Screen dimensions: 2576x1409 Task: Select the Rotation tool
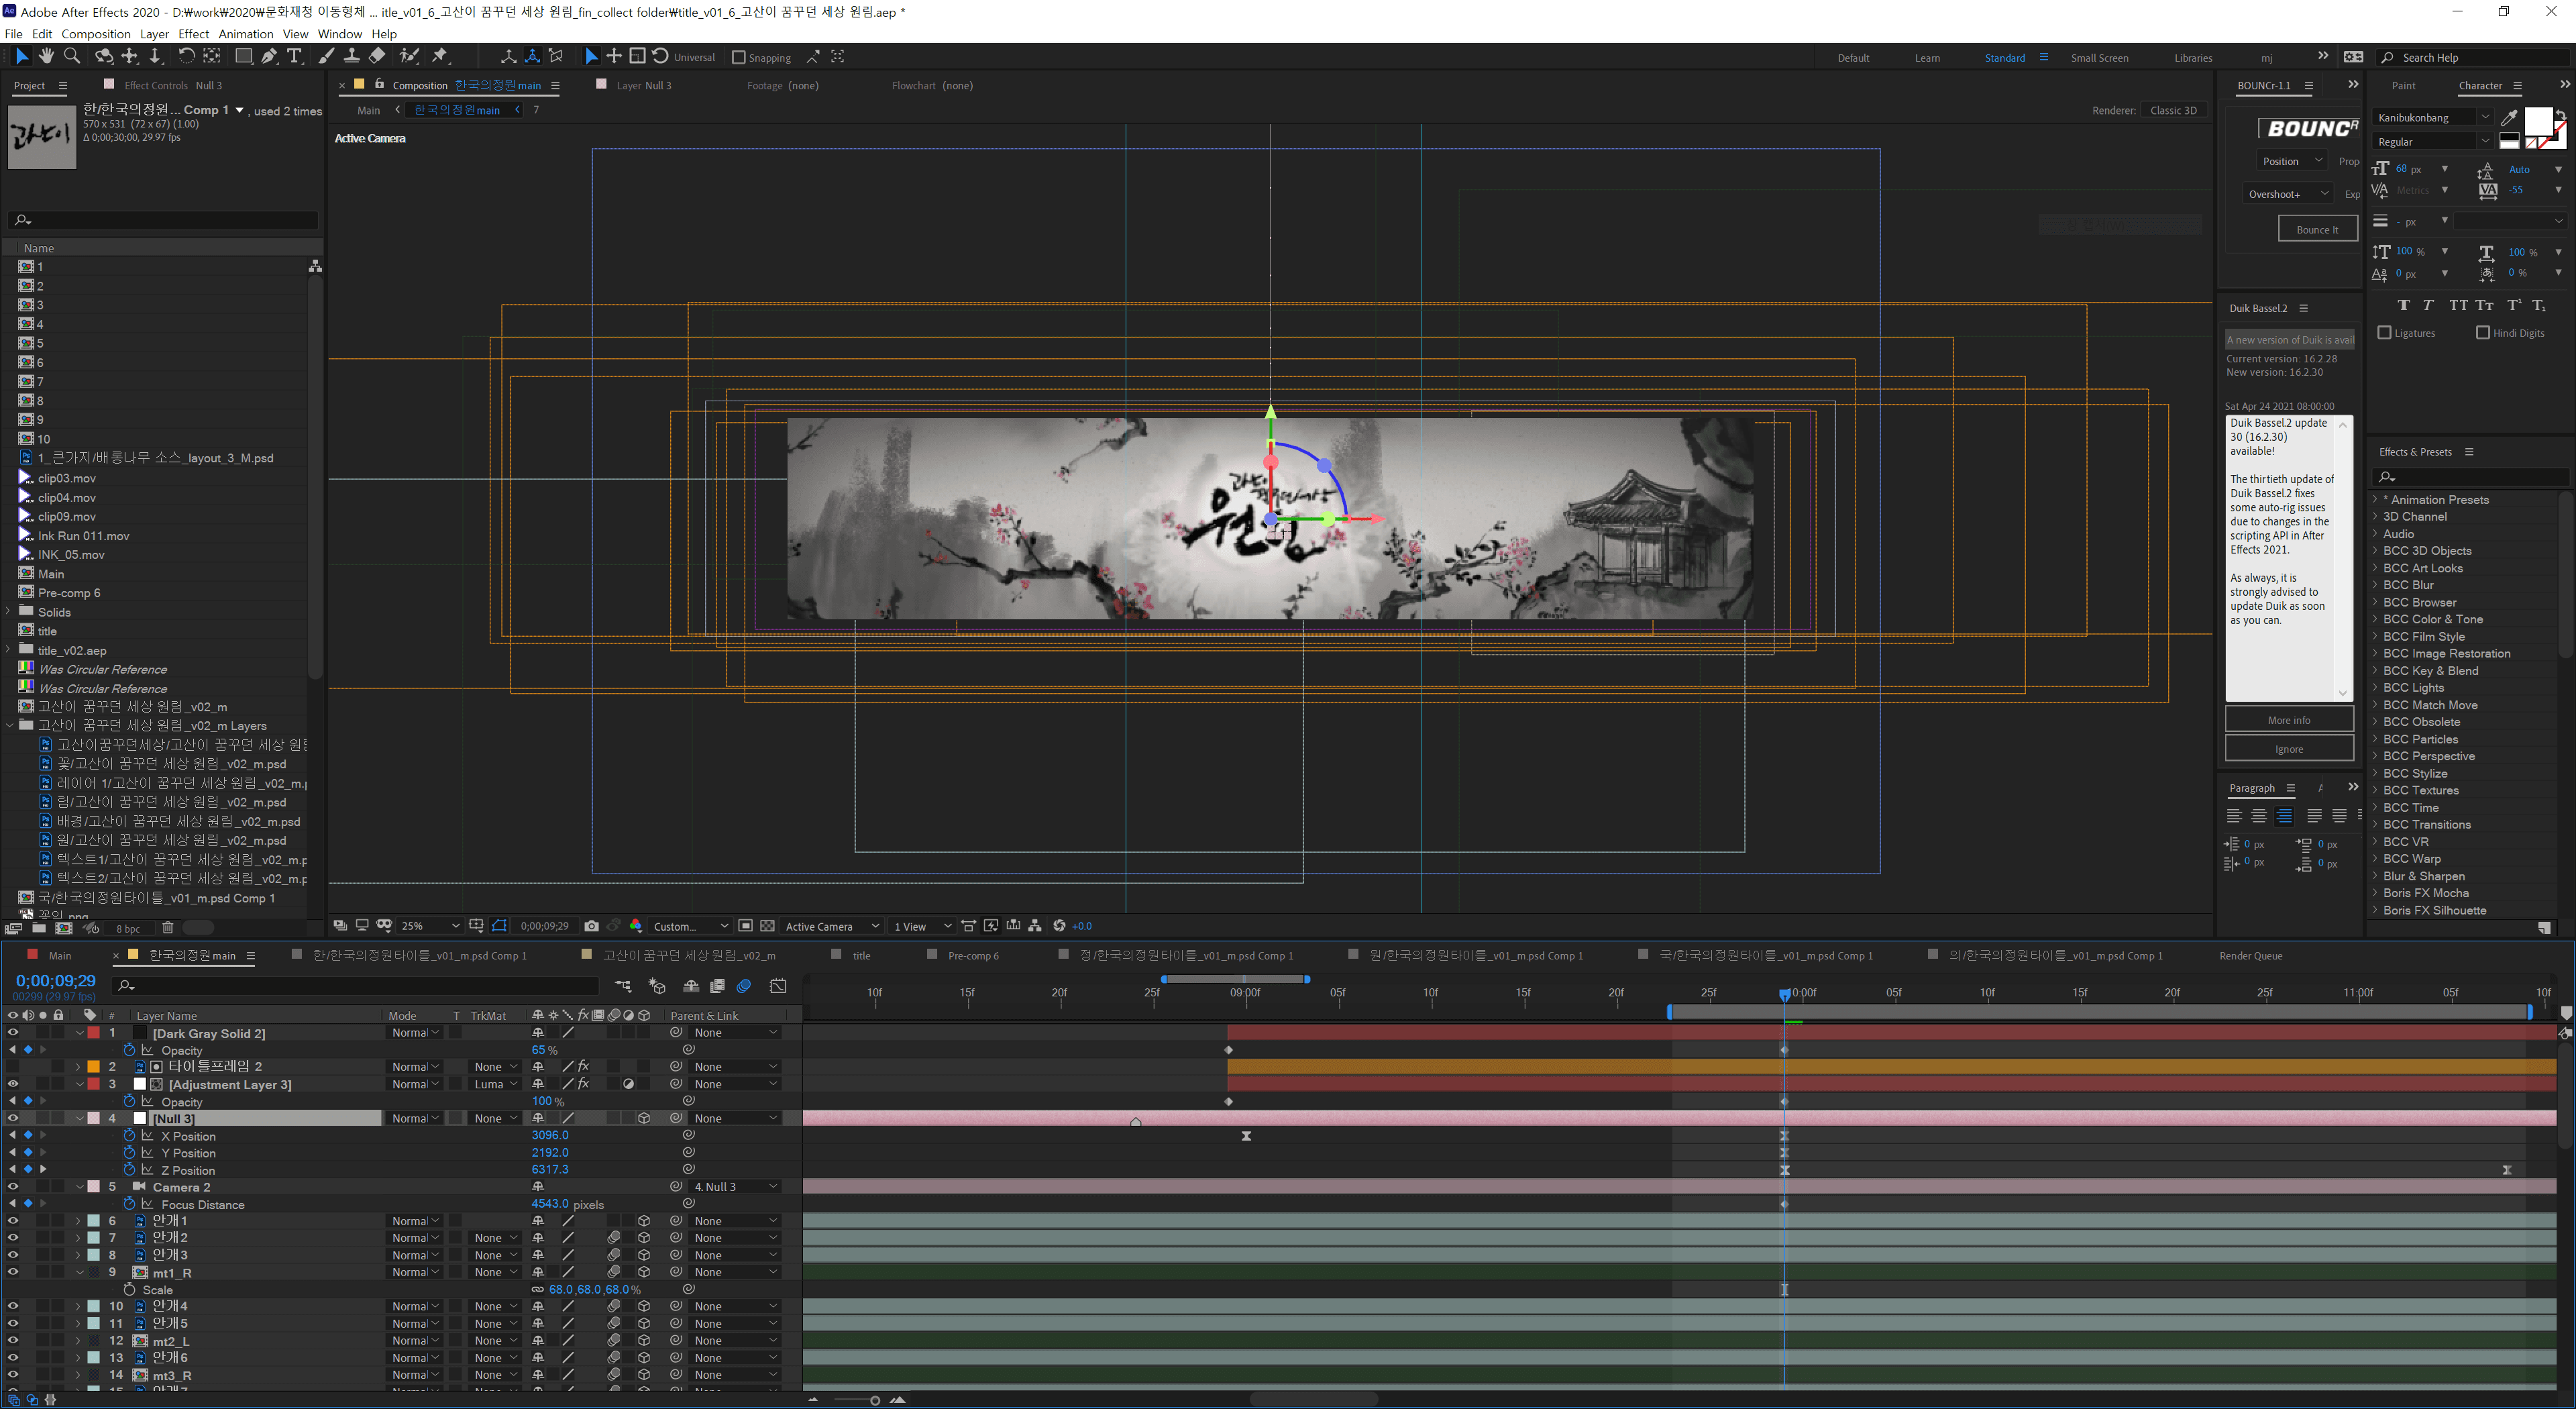coord(186,56)
